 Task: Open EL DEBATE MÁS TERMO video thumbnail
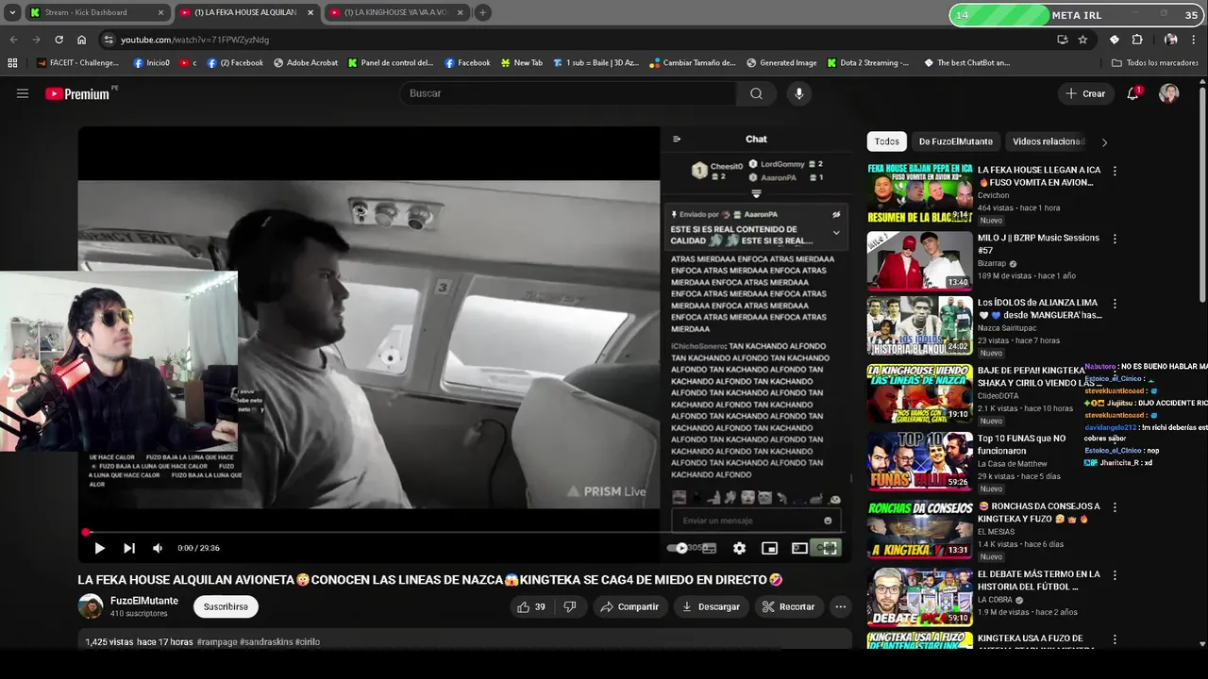[919, 597]
